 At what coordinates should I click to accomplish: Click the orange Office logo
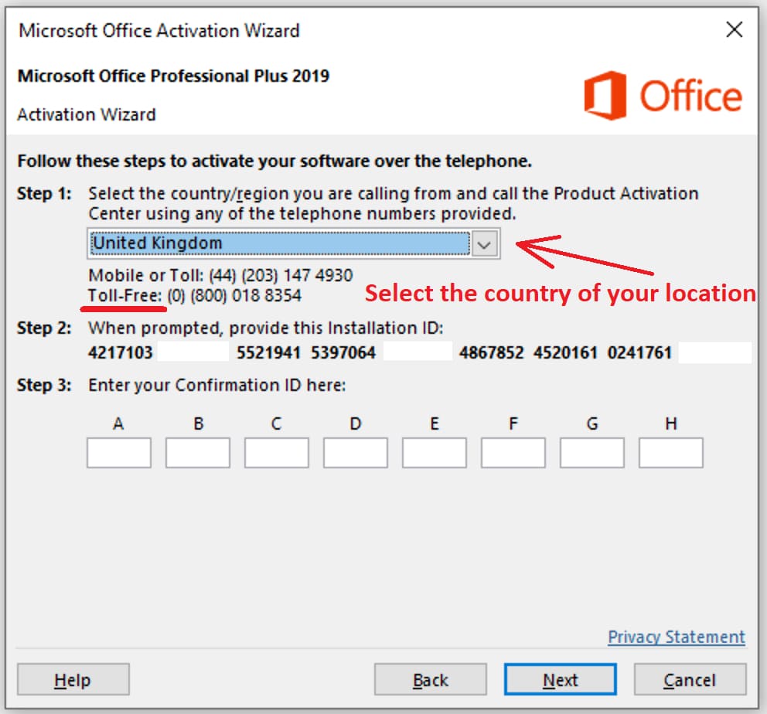pyautogui.click(x=663, y=96)
